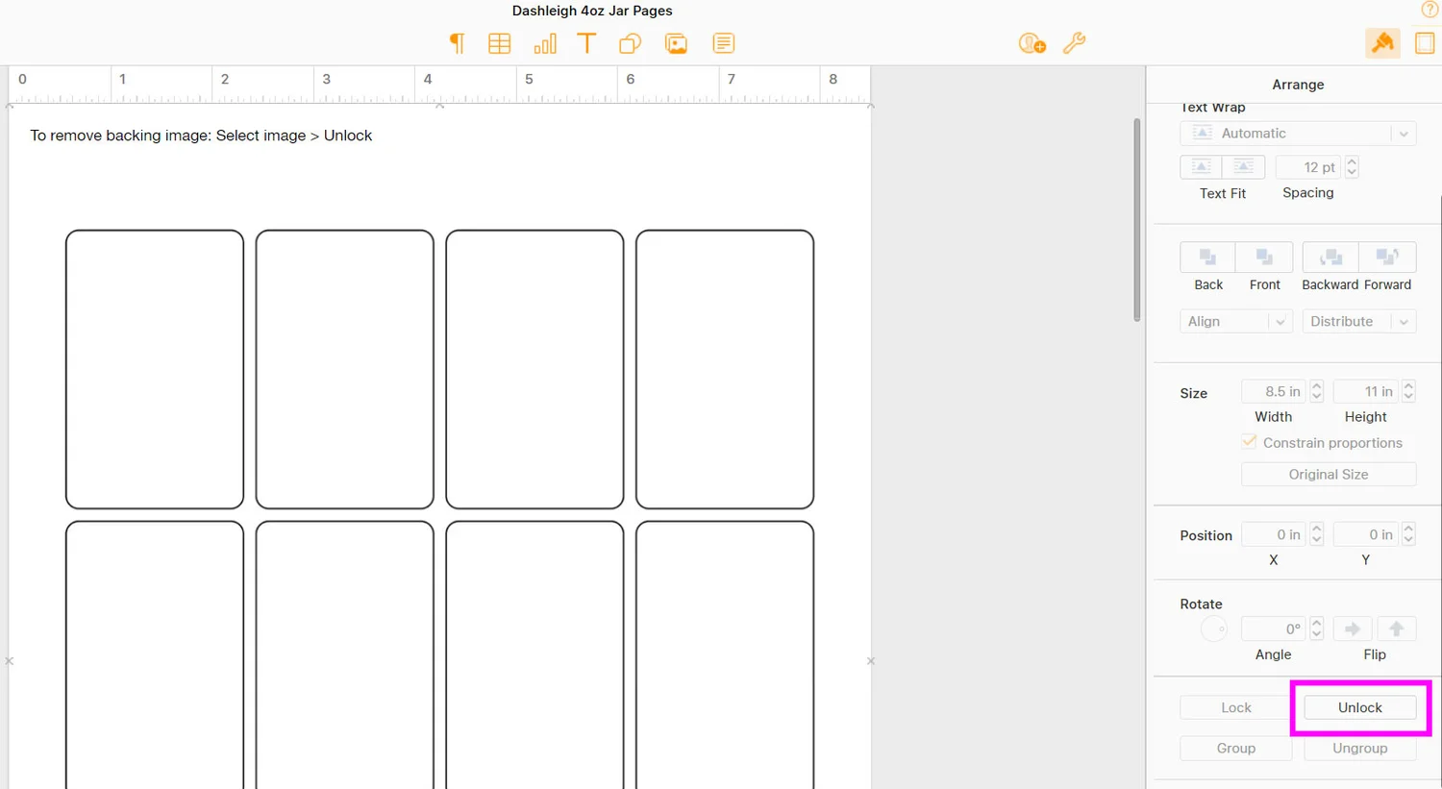Flip object horizontally
This screenshot has width=1442, height=789.
point(1353,629)
